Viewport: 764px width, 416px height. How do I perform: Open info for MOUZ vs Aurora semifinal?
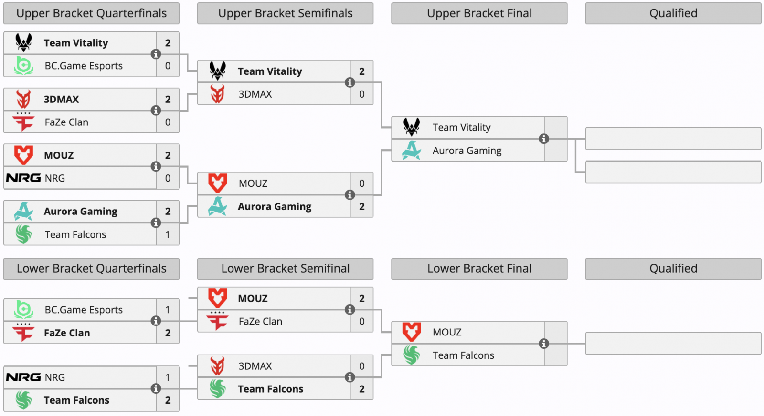coord(350,195)
